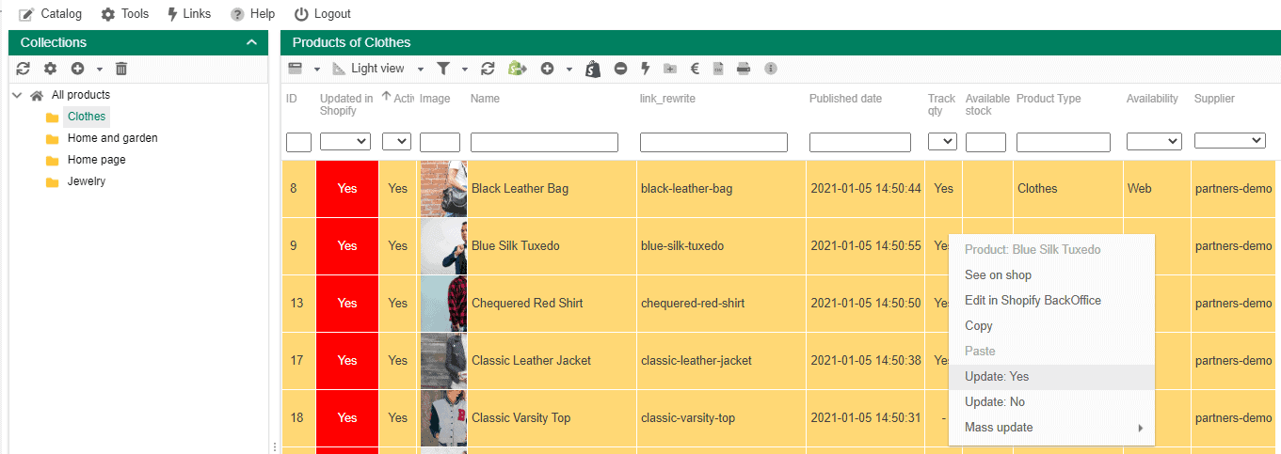This screenshot has width=1281, height=454.
Task: Click the link_rewrite filter input field
Action: pyautogui.click(x=713, y=142)
